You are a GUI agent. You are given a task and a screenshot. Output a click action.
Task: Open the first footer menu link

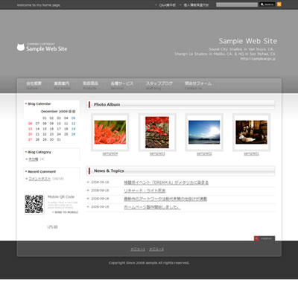(138, 250)
